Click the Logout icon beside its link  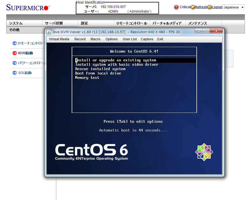[x=210, y=7]
